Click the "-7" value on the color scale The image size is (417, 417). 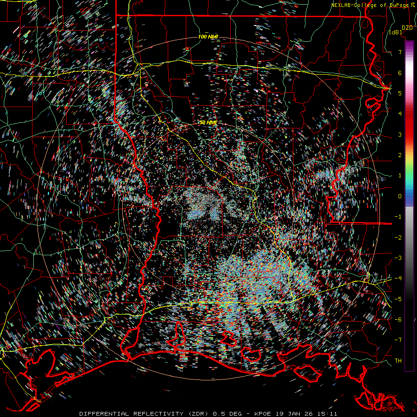tap(398, 340)
